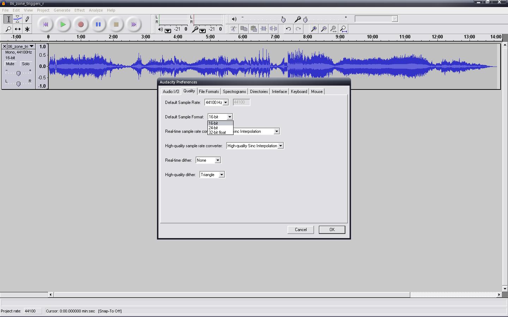Click the Copy icon in edit toolbar

243,29
